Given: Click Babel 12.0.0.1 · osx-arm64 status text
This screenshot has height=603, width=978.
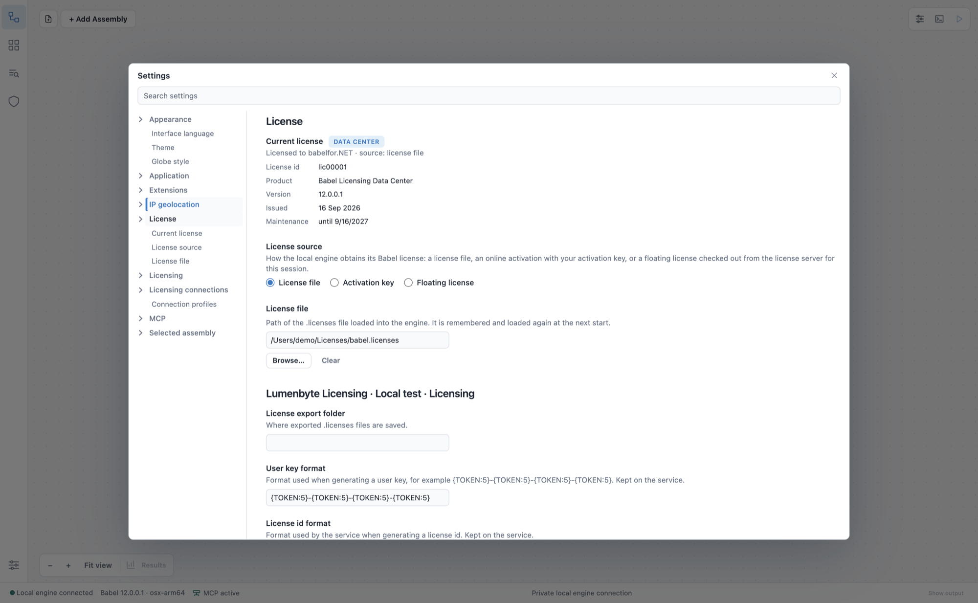Looking at the screenshot, I should coord(142,593).
